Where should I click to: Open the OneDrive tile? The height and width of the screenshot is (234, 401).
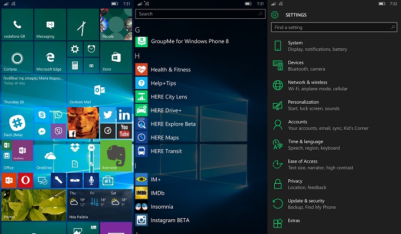coord(50,156)
